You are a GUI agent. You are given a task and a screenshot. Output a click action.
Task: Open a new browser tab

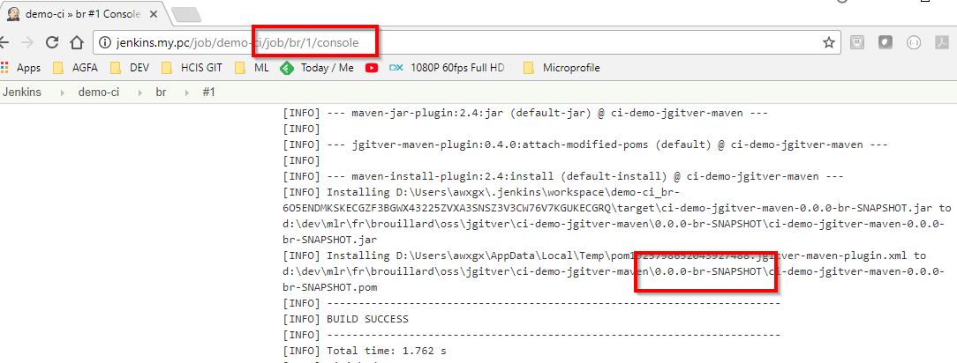187,14
